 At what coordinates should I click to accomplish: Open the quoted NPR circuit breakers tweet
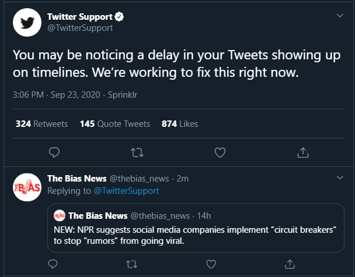pyautogui.click(x=196, y=228)
